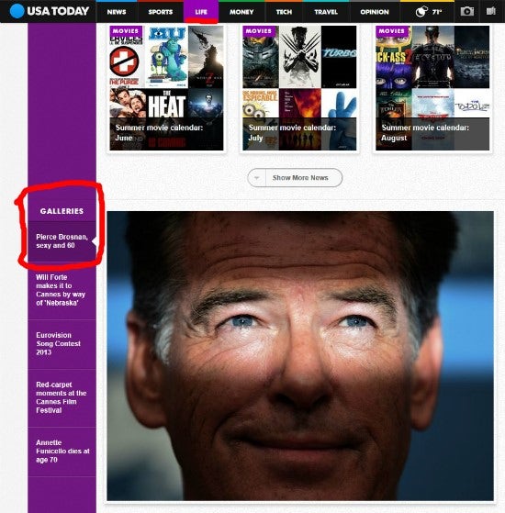The height and width of the screenshot is (513, 505).
Task: Select Will Forte Cannes 'Nebraska' gallery
Action: pos(62,290)
